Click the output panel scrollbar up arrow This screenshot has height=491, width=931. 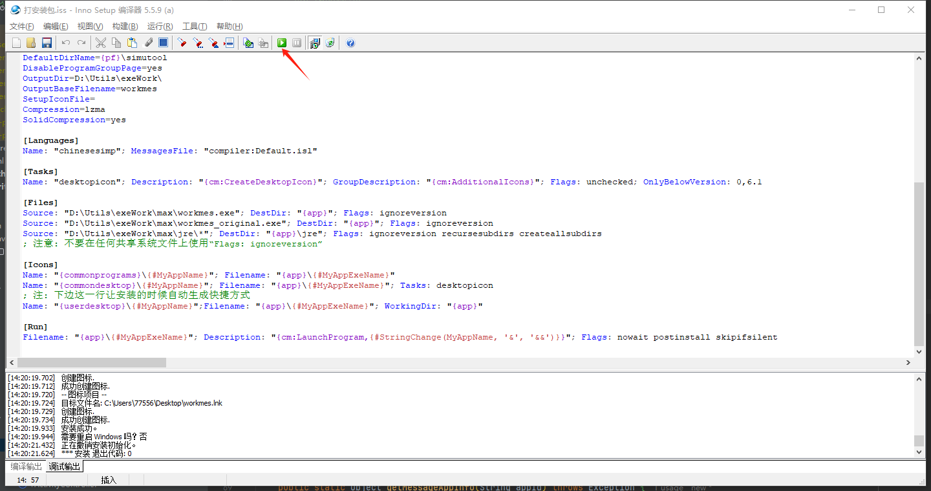pos(919,378)
